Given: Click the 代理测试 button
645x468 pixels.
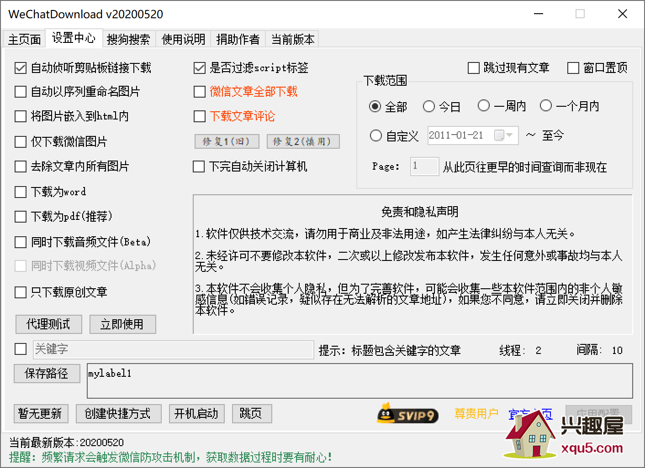Looking at the screenshot, I should click(49, 324).
